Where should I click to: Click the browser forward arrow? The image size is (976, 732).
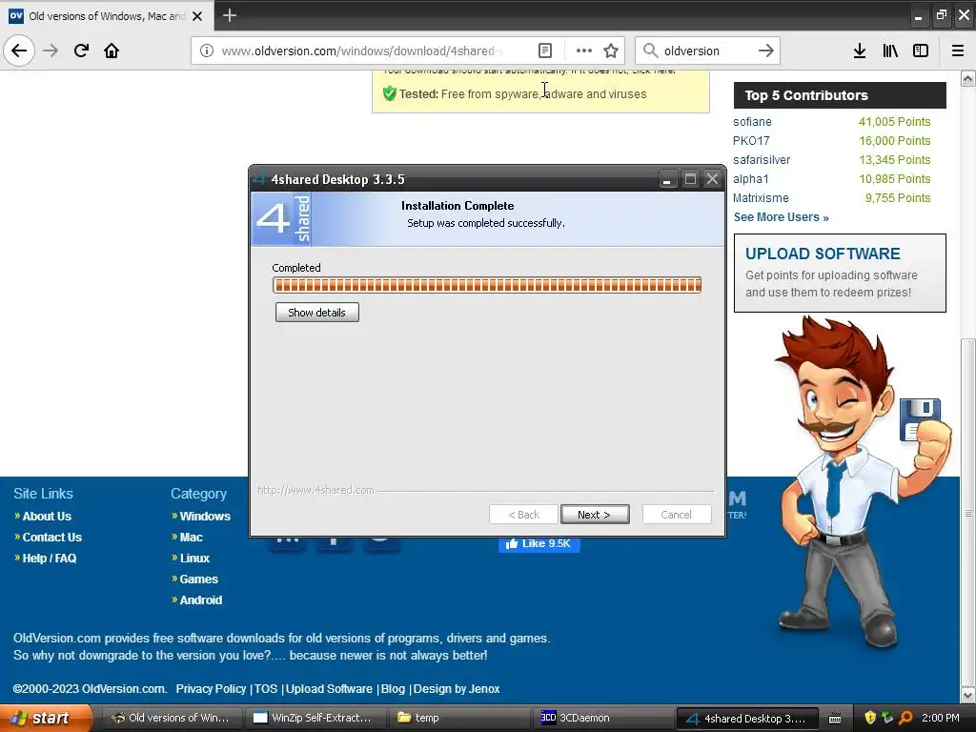[x=51, y=51]
